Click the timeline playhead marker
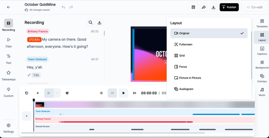Image resolution: width=269 pixels, height=138 pixels. pyautogui.click(x=34, y=100)
